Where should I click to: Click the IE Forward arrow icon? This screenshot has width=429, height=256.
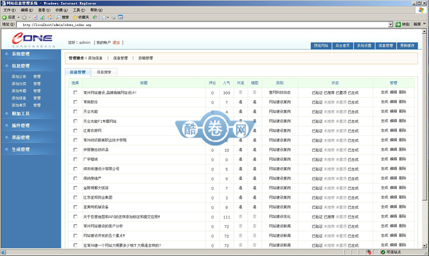point(24,17)
